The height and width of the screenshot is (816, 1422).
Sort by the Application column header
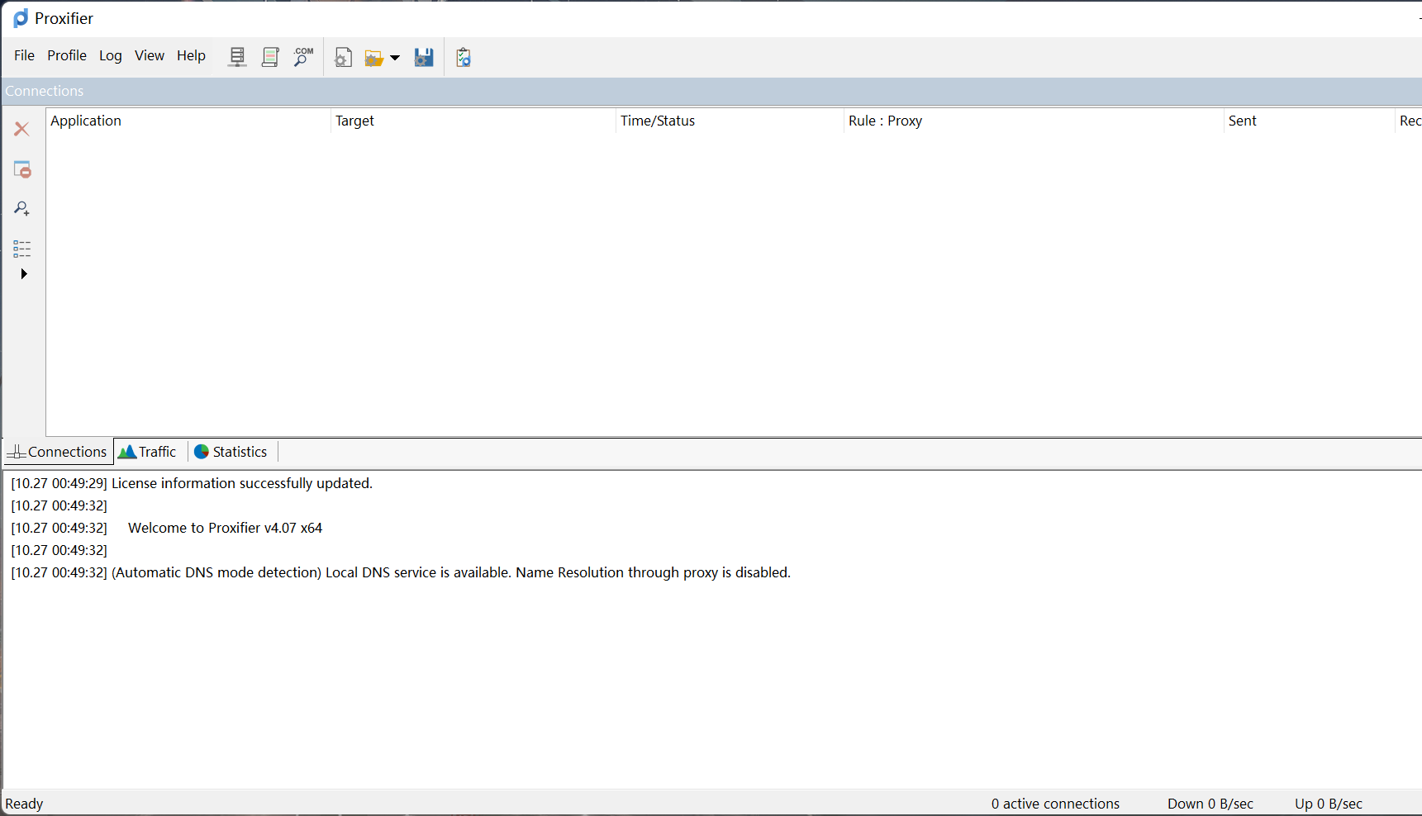(188, 121)
